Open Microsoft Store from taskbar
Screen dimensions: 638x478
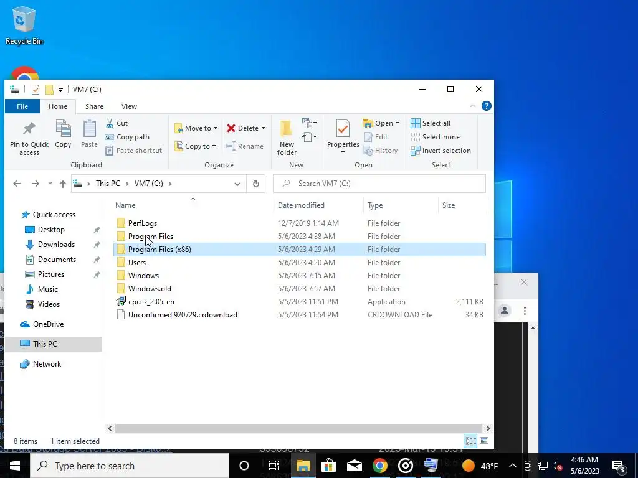(x=328, y=466)
